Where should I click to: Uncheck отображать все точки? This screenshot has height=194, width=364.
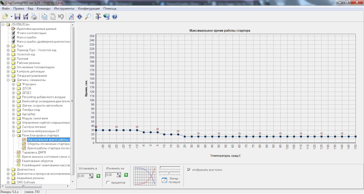189,170
